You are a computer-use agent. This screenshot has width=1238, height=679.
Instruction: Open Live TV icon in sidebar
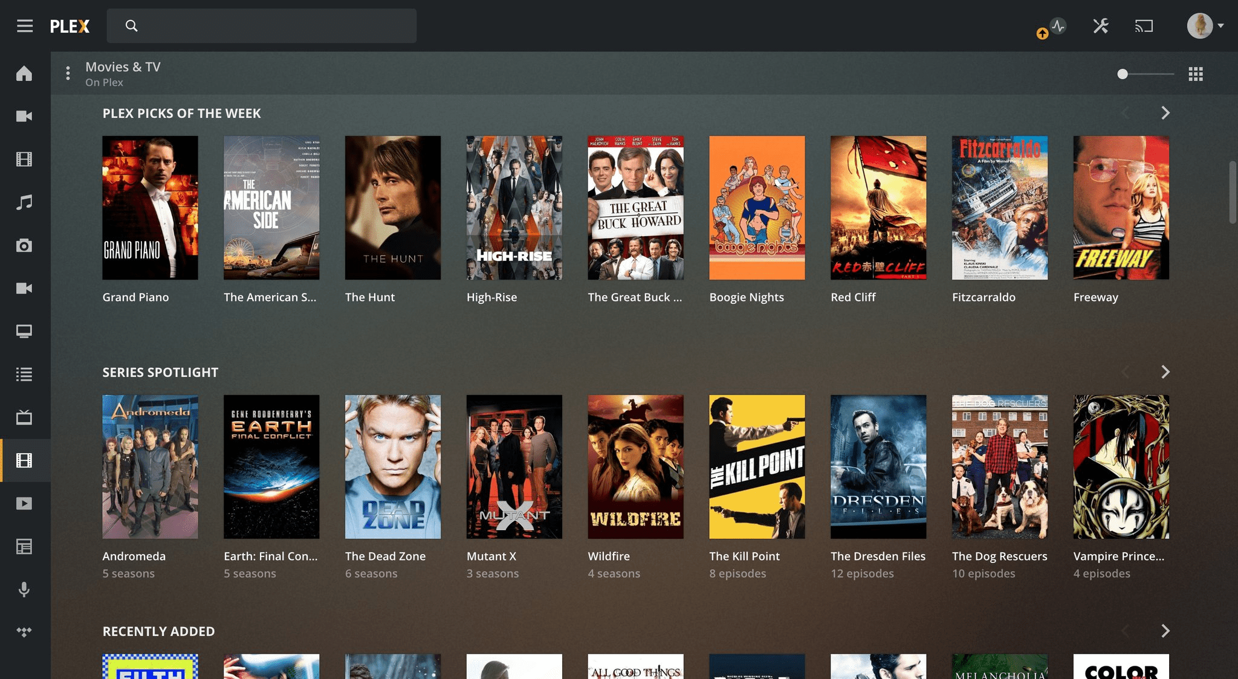(x=24, y=417)
